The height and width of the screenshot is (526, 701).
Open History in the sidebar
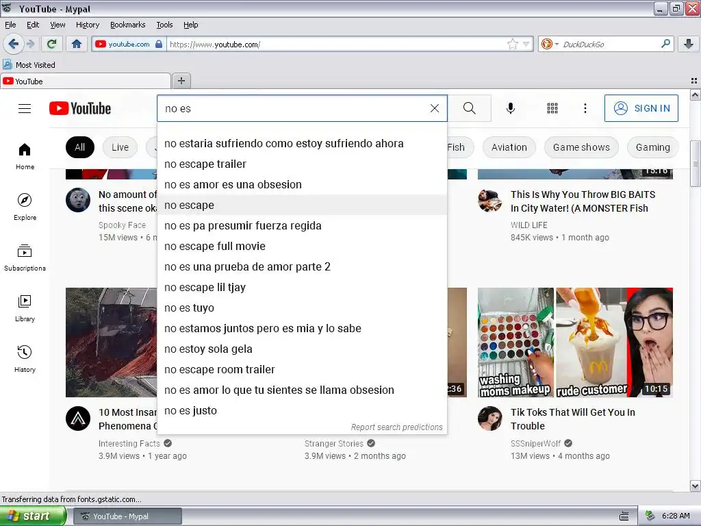[25, 359]
